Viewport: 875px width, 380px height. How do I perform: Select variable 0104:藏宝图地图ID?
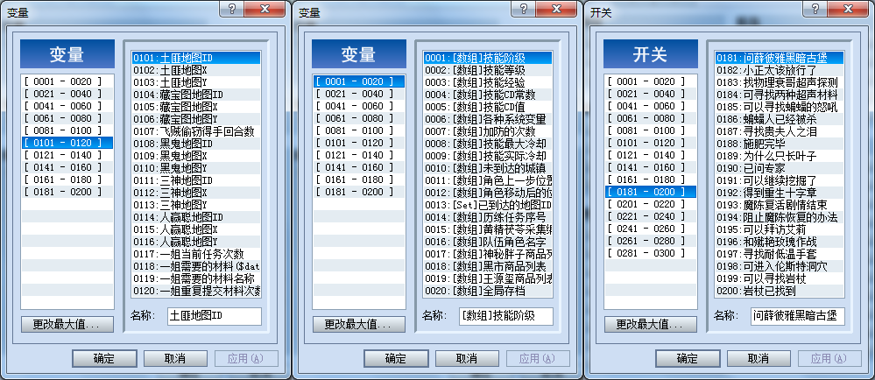pos(196,95)
